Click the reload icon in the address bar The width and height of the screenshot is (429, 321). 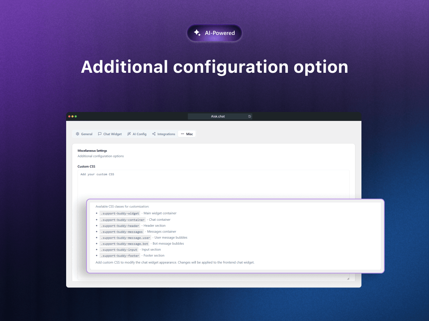(x=250, y=116)
